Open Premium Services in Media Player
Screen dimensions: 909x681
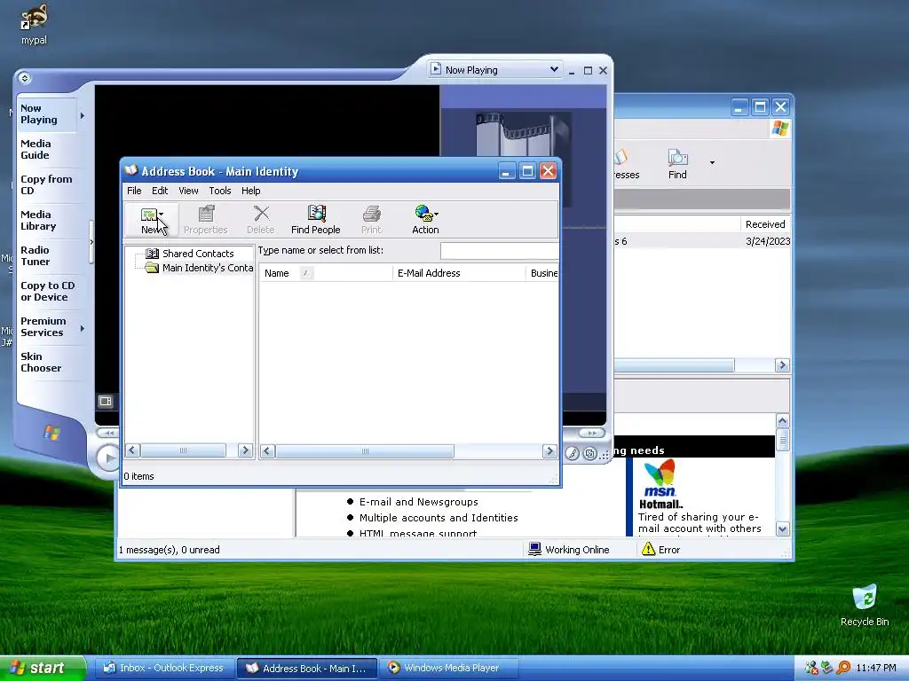pos(43,326)
